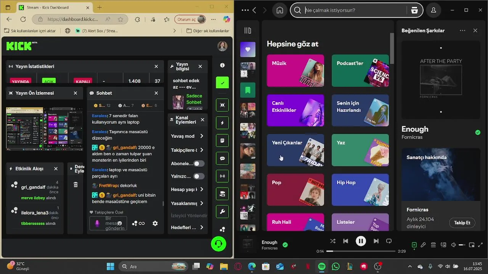Click the Spotify song progress bar
The width and height of the screenshot is (488, 274).
pyautogui.click(x=361, y=251)
